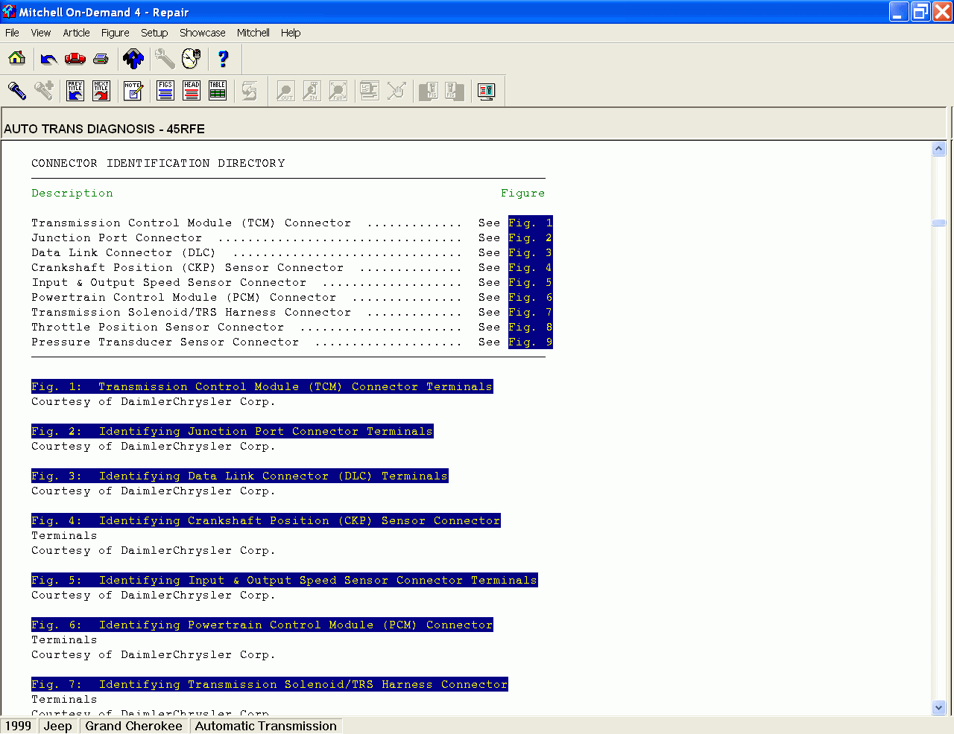Click the Grand Cherokee model status field
Screen dimensions: 954x734
[x=134, y=726]
